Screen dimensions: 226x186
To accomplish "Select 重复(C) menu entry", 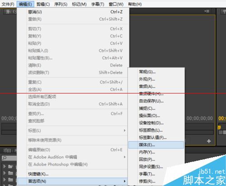I will pyautogui.click(x=73, y=82).
